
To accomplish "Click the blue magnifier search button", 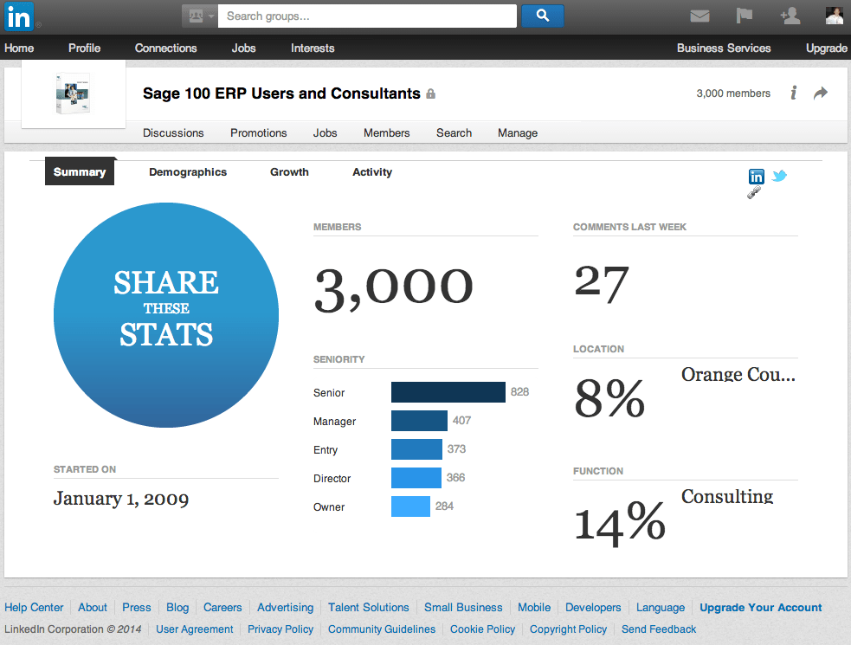I will pos(543,16).
